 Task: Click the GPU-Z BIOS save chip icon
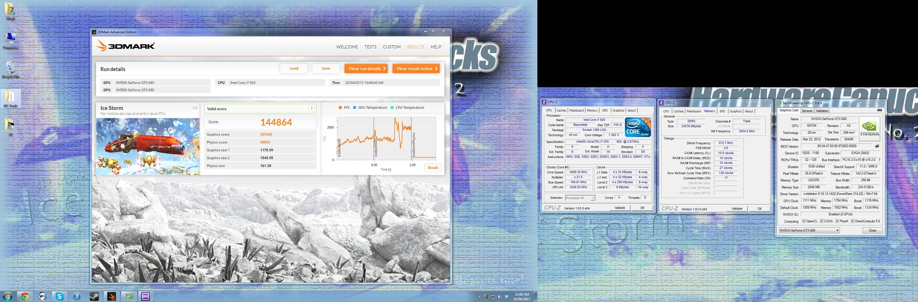(x=877, y=146)
